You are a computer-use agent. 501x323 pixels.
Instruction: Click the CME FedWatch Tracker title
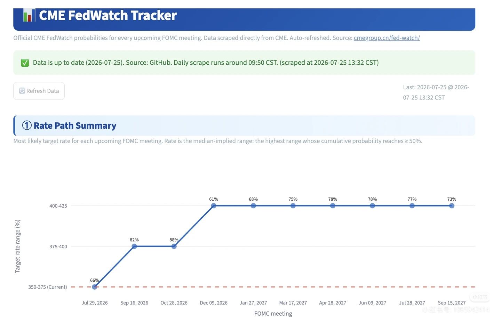point(108,15)
